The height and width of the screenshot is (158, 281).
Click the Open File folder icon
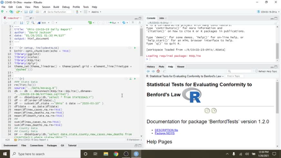(17, 12)
